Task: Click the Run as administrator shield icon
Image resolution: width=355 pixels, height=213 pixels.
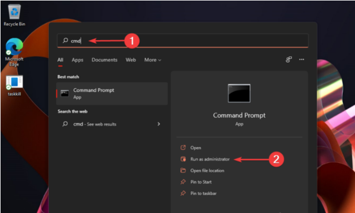Action: 183,159
